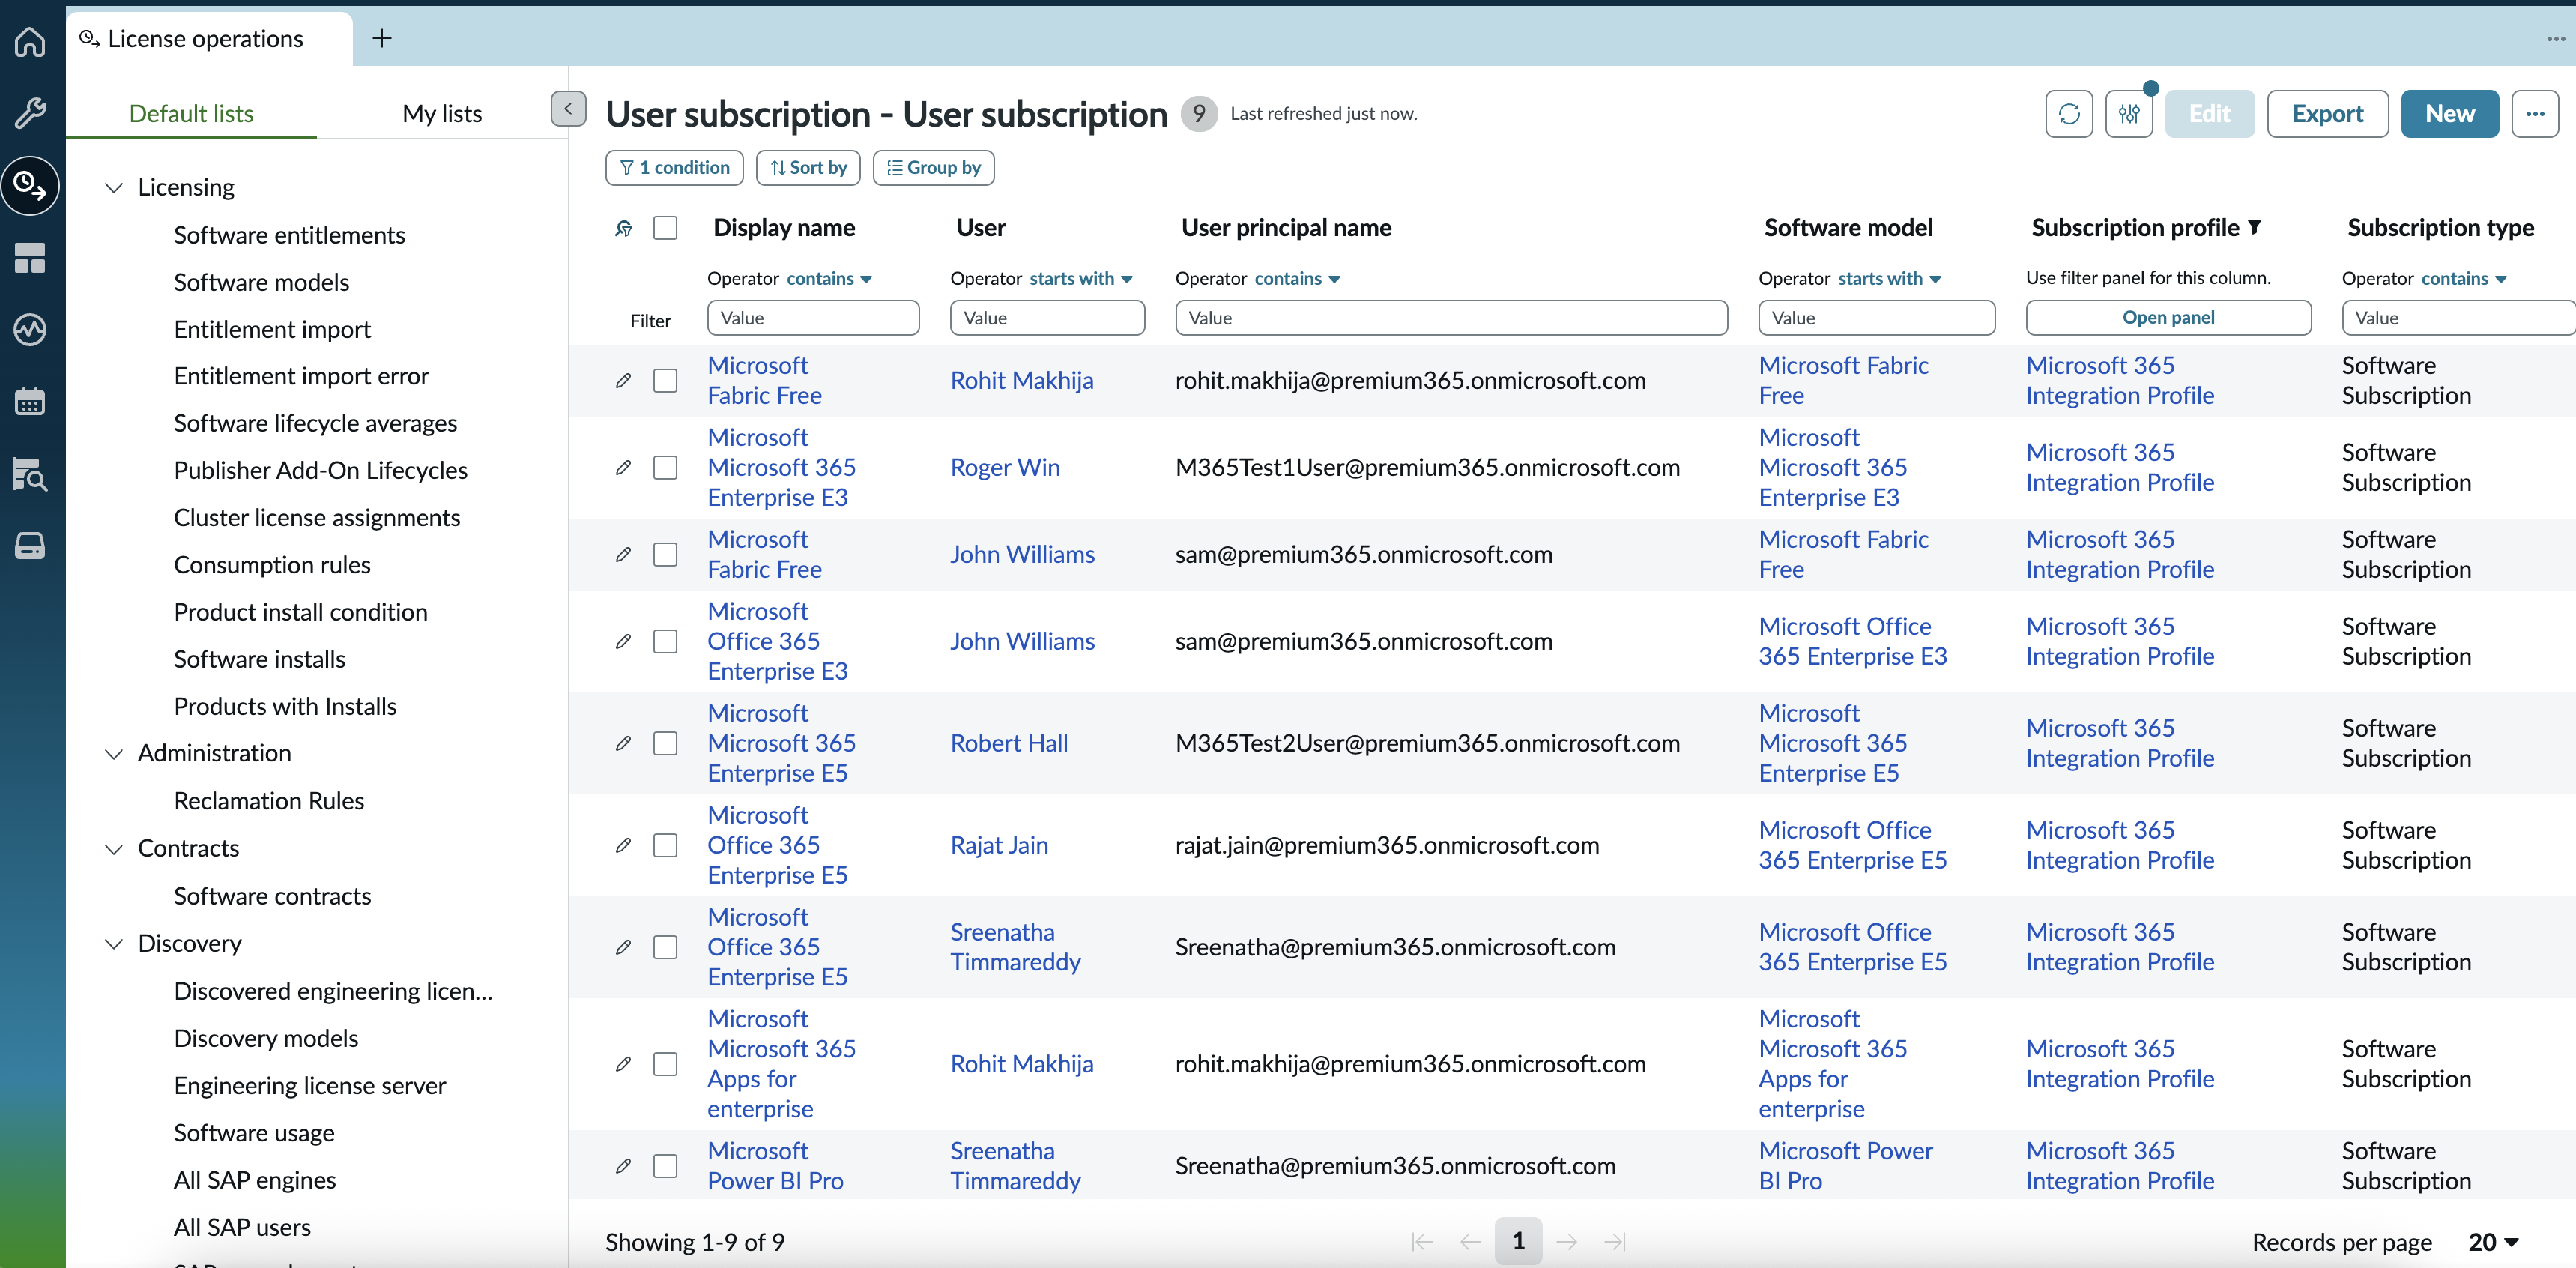Click the Export button

2327,113
